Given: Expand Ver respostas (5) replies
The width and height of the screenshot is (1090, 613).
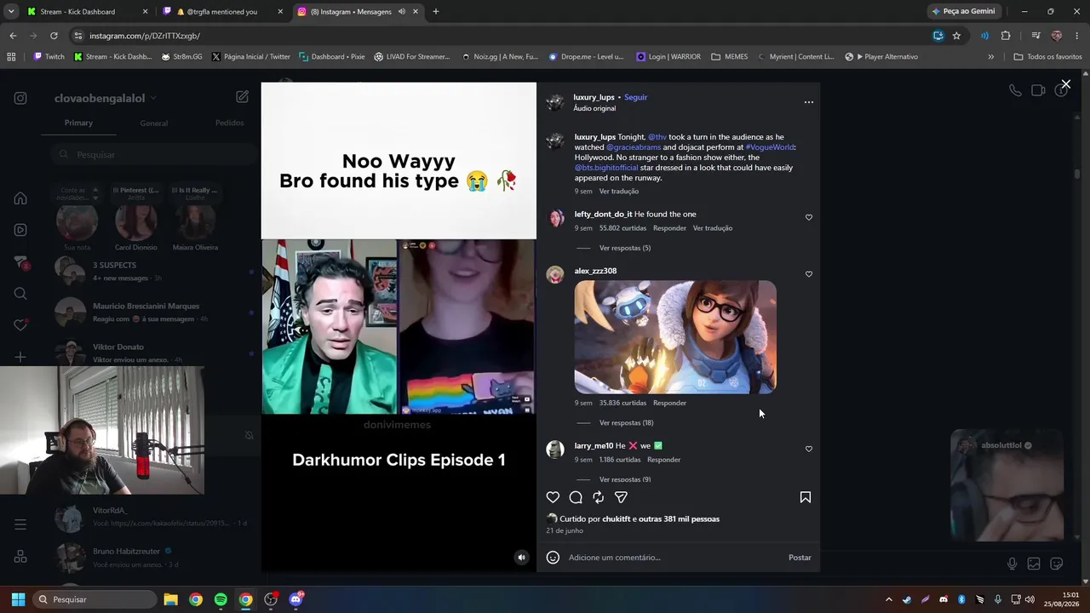Looking at the screenshot, I should [625, 248].
